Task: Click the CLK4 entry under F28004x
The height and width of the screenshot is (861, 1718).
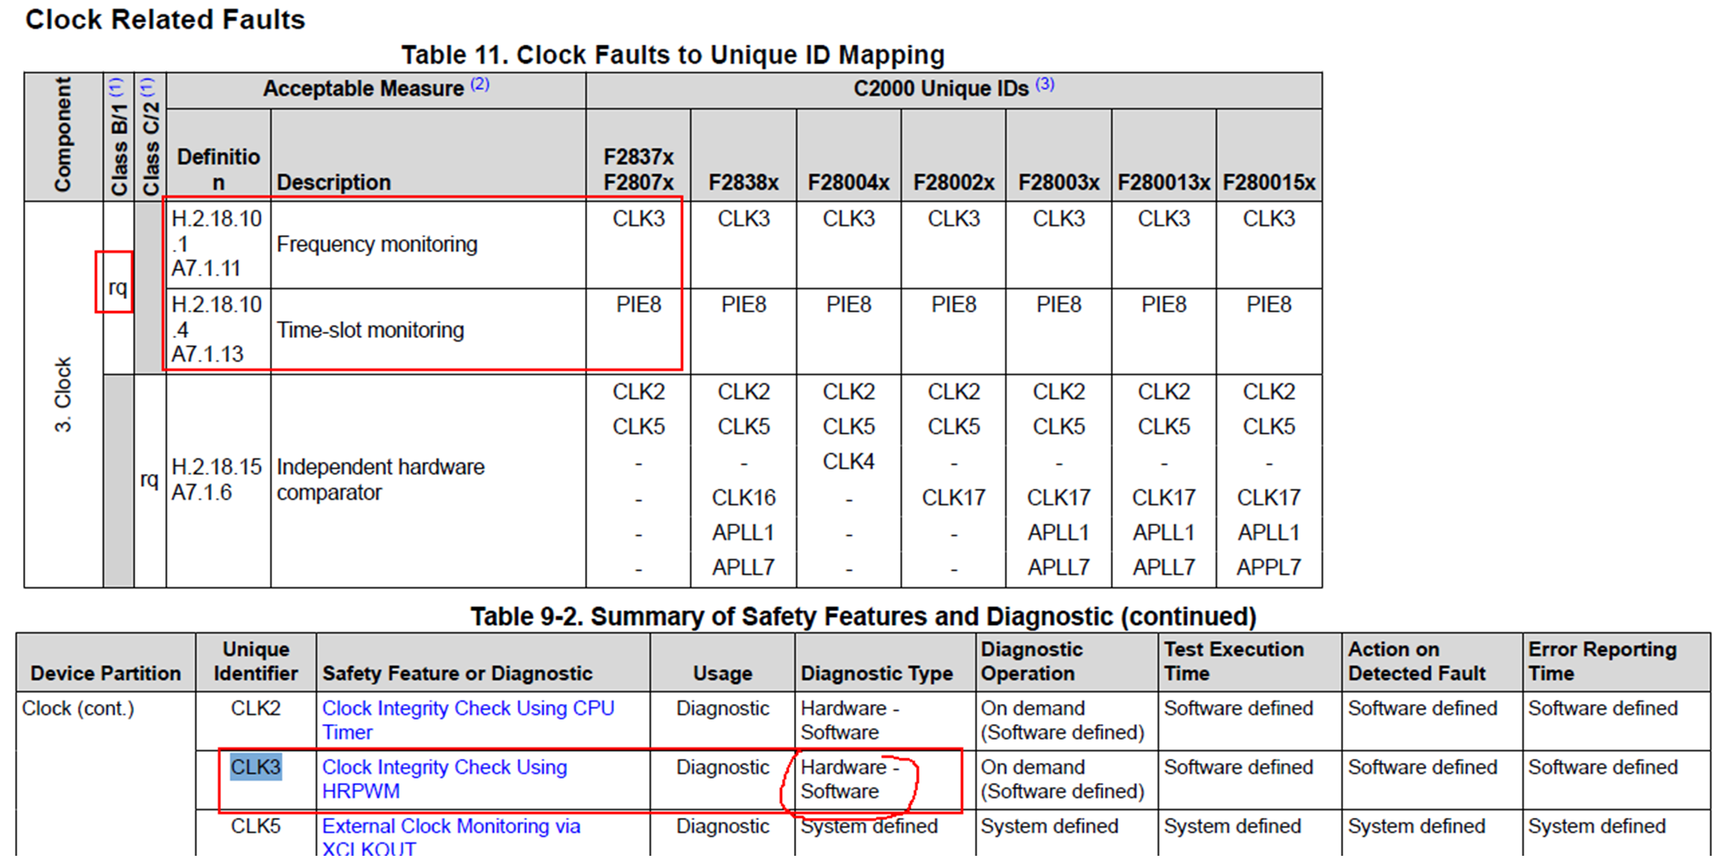Action: click(848, 462)
